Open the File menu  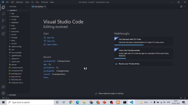coord(7,2)
